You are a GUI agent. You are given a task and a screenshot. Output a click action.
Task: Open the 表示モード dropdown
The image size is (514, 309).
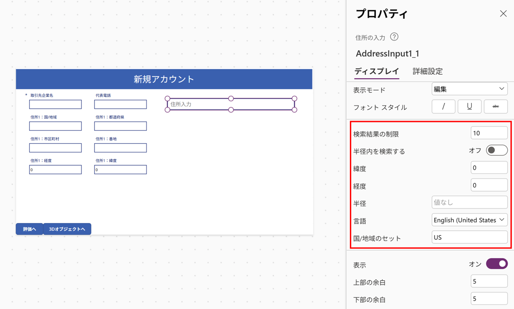point(469,89)
